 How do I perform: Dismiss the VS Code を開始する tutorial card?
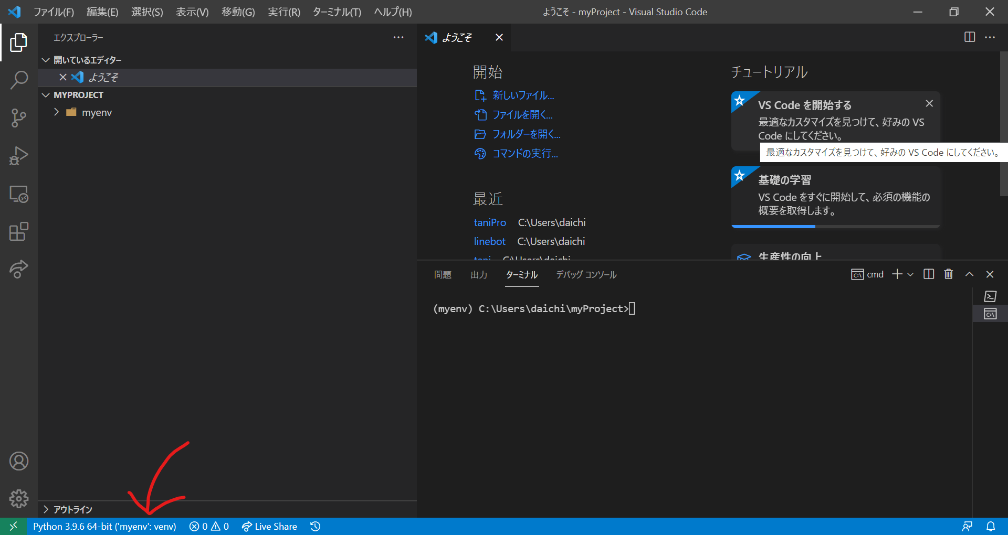pyautogui.click(x=929, y=103)
